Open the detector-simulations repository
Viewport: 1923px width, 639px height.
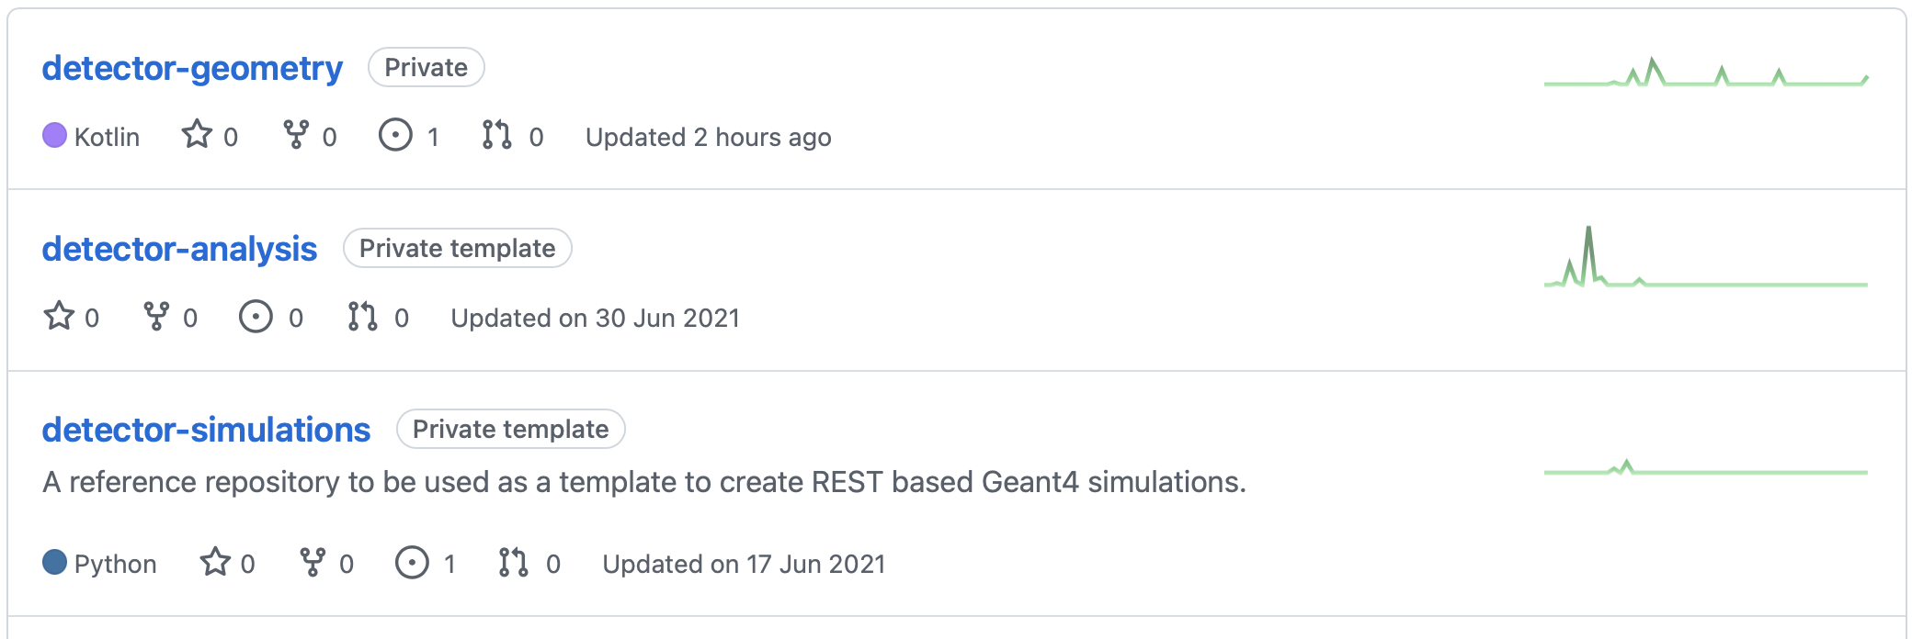206,429
